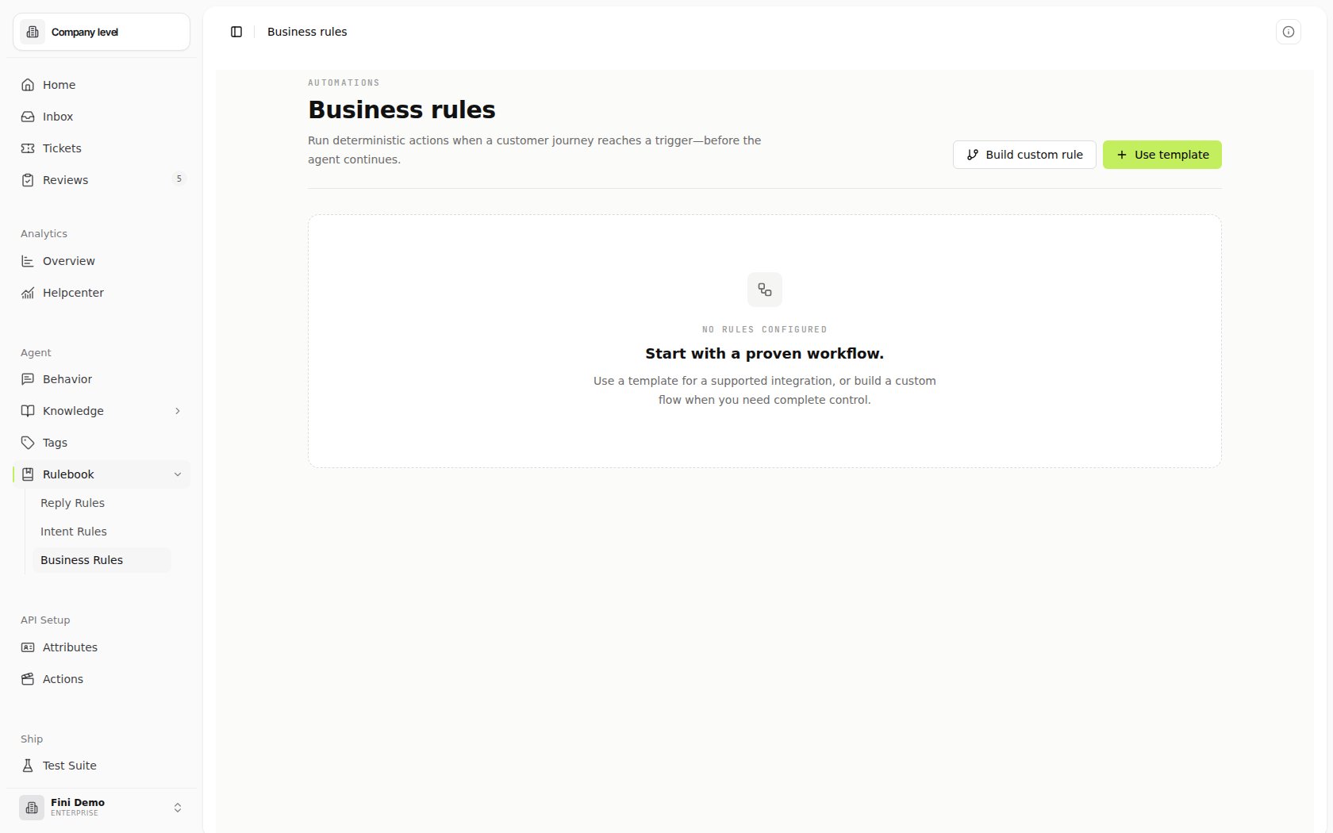Image resolution: width=1333 pixels, height=833 pixels.
Task: Go to the Inbox page
Action: [102, 117]
